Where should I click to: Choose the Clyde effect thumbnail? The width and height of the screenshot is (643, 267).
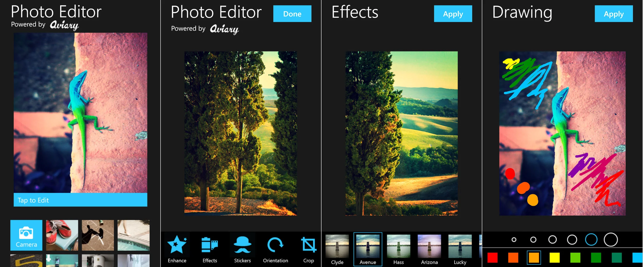337,249
